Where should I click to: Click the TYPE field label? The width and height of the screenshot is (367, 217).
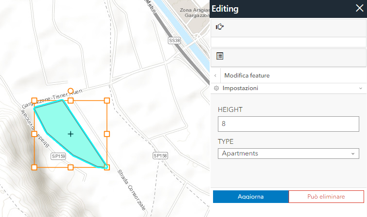tap(226, 141)
